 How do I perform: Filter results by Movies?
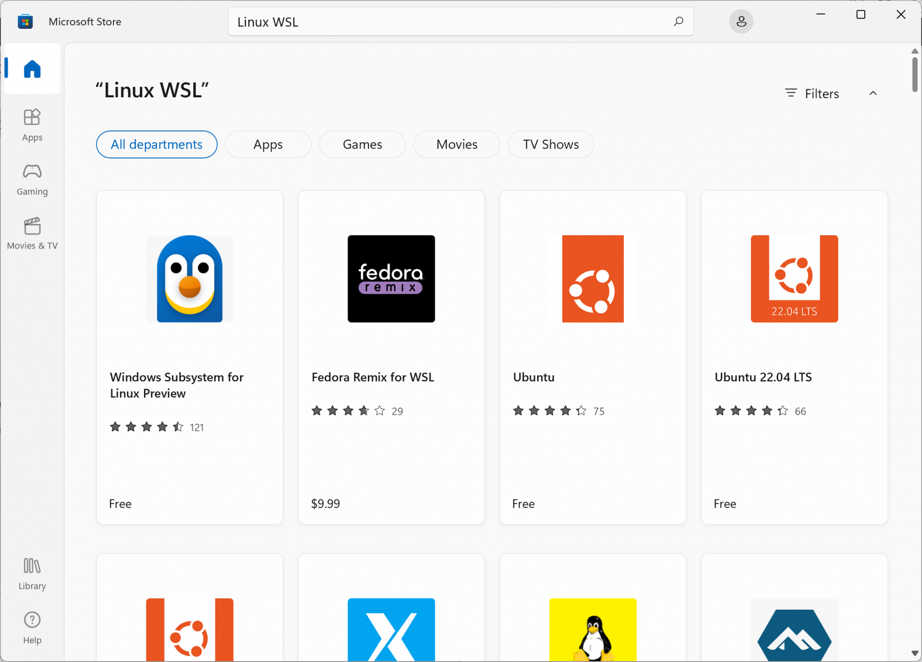pos(456,145)
